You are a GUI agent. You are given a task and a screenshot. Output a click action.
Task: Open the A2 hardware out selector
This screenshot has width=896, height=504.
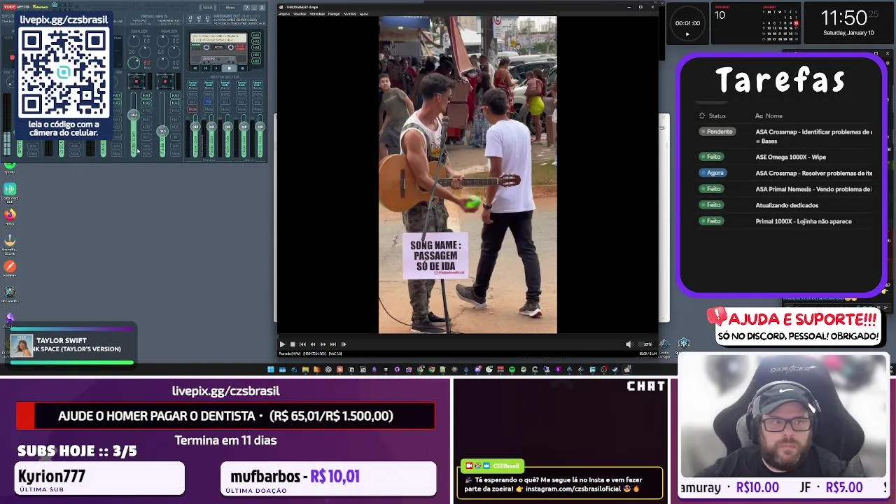pos(199,18)
